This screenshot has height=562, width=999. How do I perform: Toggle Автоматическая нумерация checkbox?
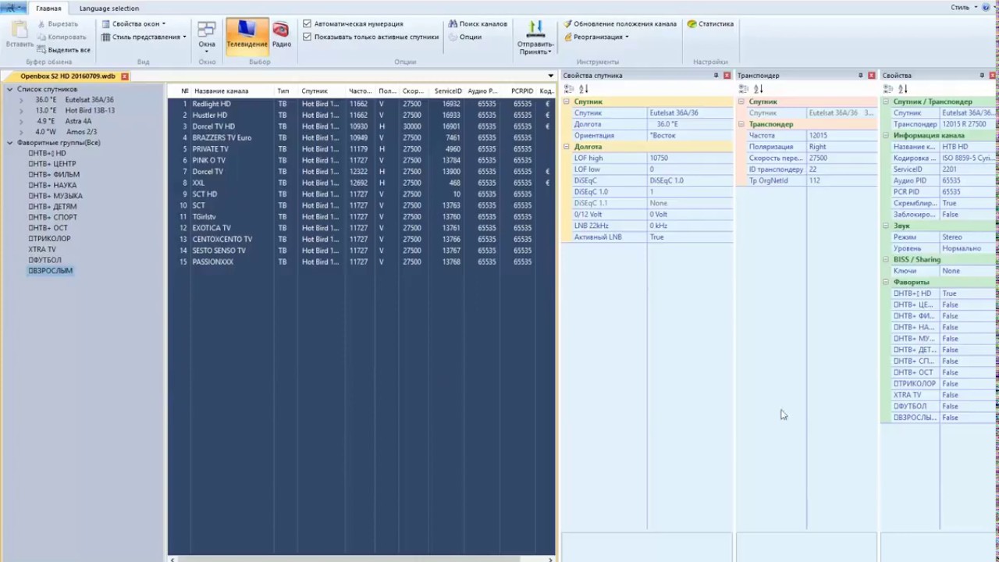(x=307, y=24)
